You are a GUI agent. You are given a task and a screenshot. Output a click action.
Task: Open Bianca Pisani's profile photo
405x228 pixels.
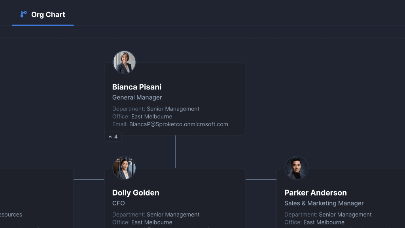(124, 62)
